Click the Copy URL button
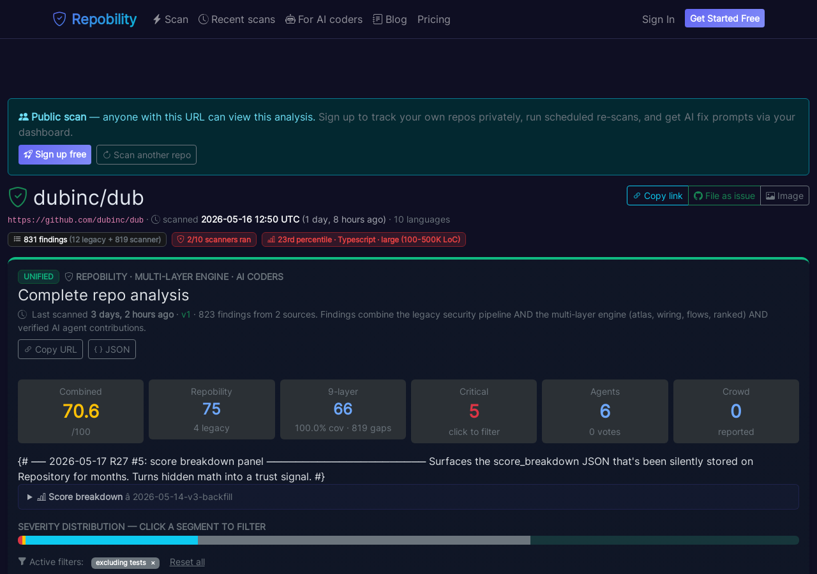The image size is (817, 574). click(50, 350)
